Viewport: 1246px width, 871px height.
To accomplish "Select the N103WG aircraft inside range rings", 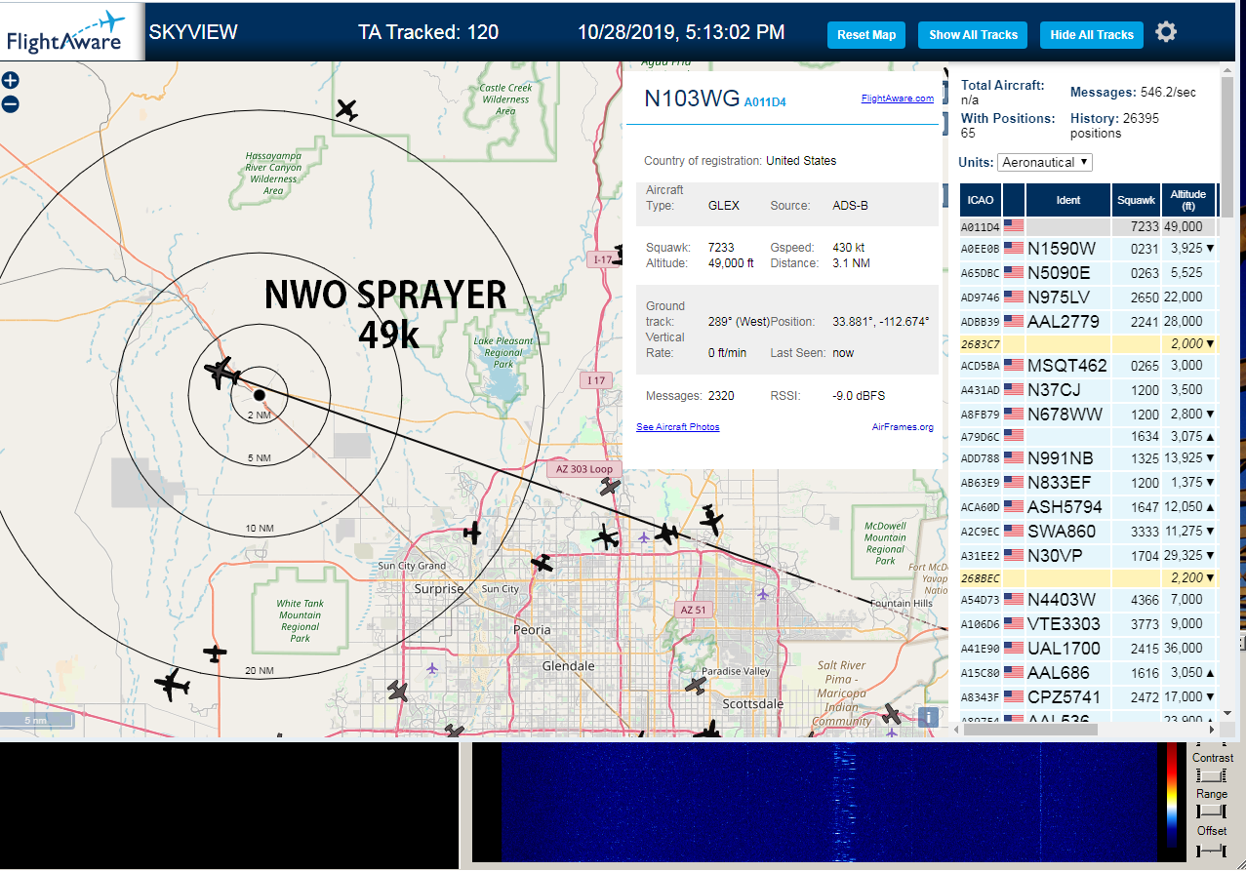I will 223,373.
